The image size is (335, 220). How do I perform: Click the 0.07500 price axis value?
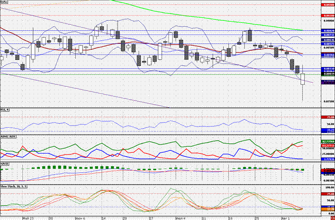tap(328, 101)
